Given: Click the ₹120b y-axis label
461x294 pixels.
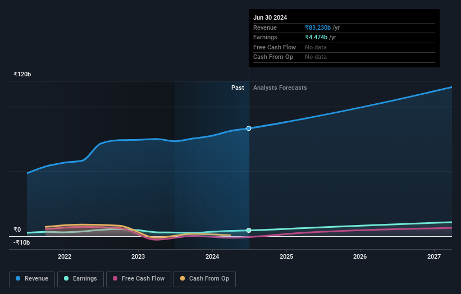Looking at the screenshot, I should click(x=22, y=74).
